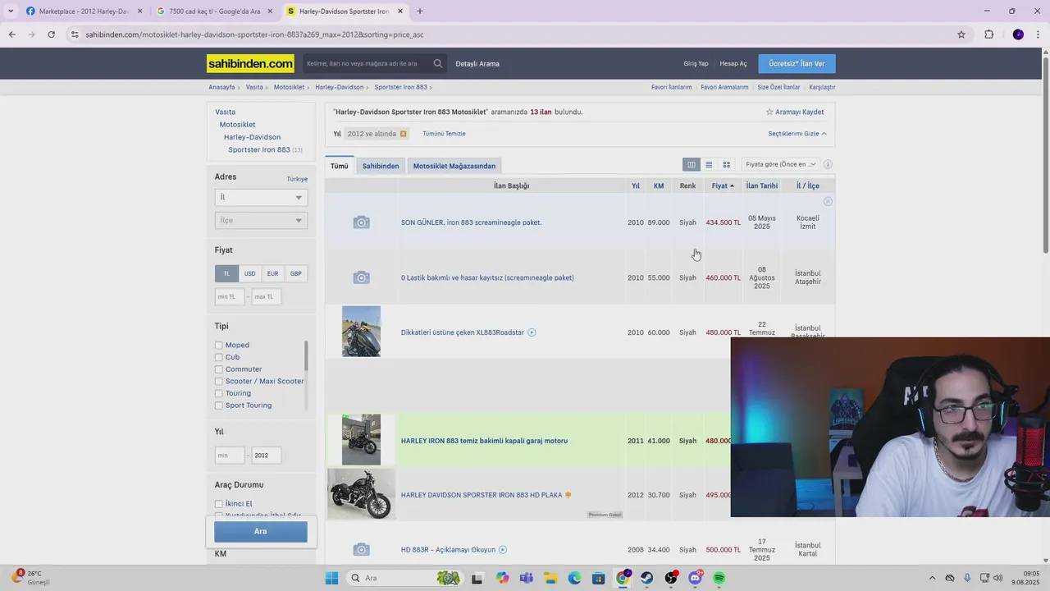Click the Giriş Yap link
Screen dimensions: 1050x591
tap(696, 64)
